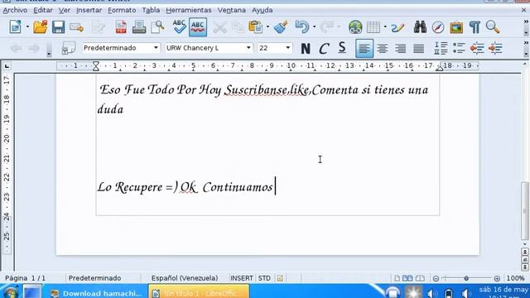Enable numbered list
Image resolution: width=530 pixels, height=298 pixels.
441,49
